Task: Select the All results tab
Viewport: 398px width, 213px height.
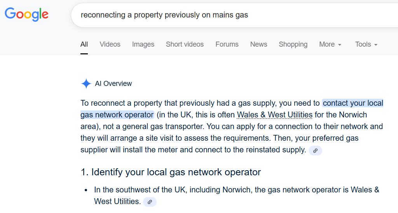Action: pyautogui.click(x=84, y=44)
